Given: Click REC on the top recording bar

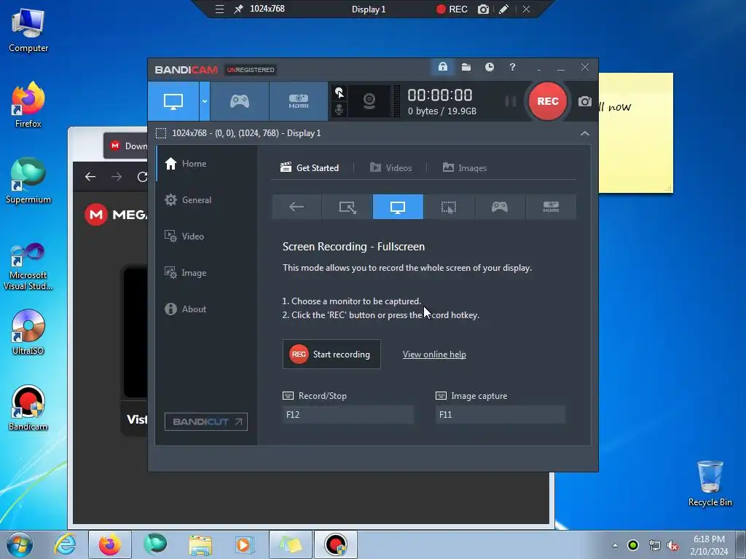Looking at the screenshot, I should [x=452, y=9].
